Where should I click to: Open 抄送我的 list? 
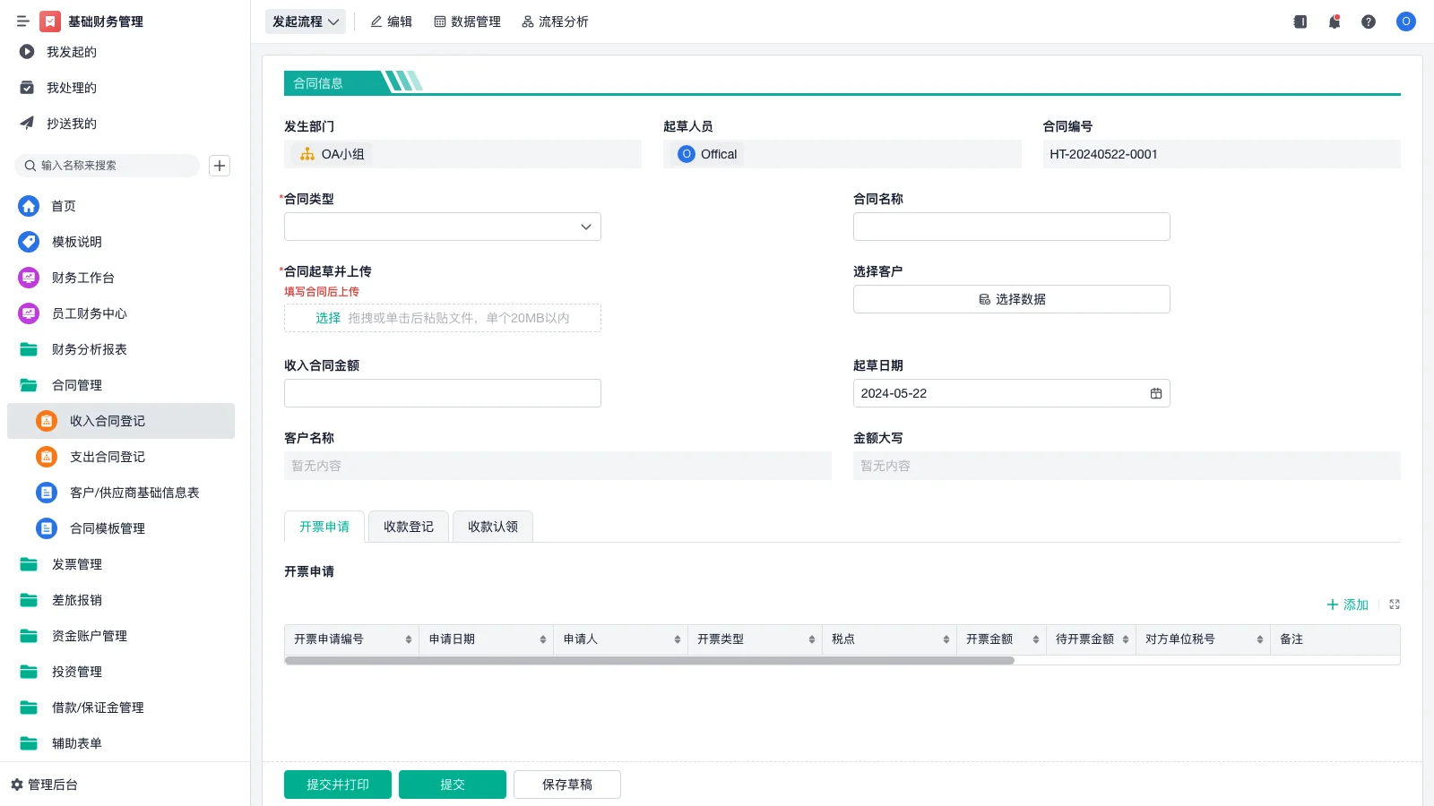pos(72,124)
